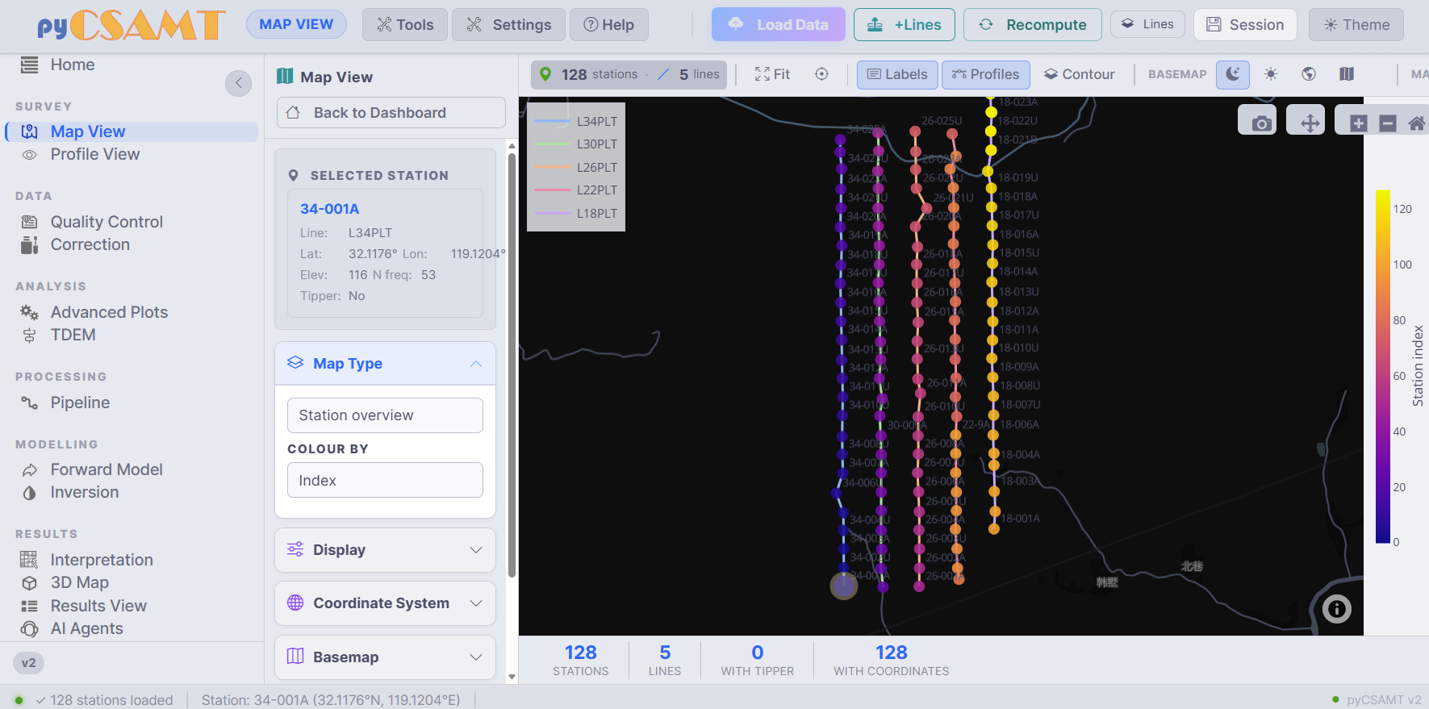Viewport: 1429px width, 709px height.
Task: Select the globe satellite basemap
Action: 1309,74
